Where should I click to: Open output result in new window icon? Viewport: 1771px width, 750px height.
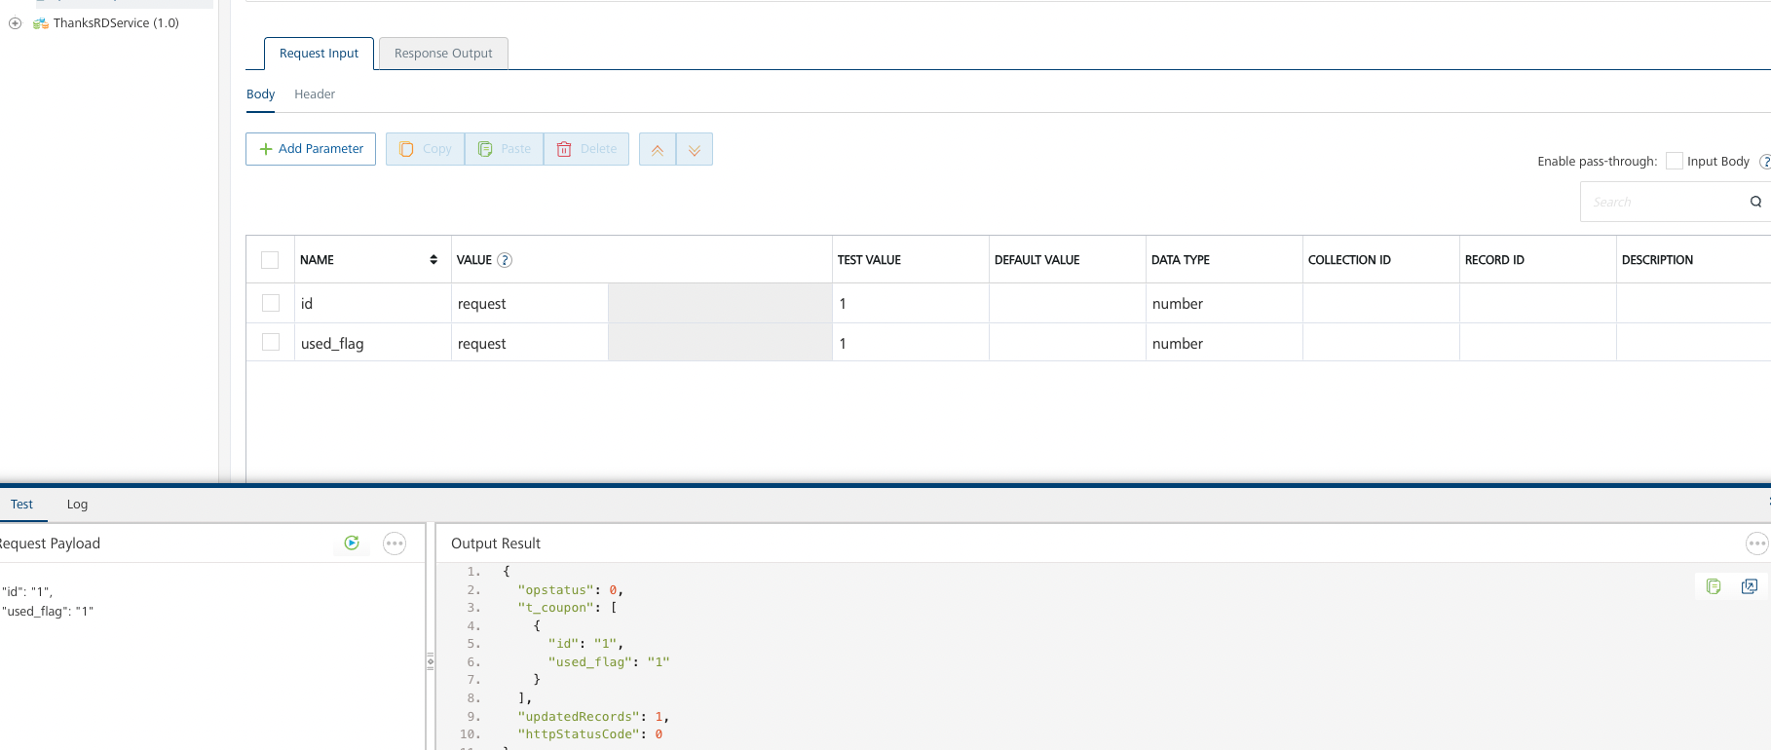click(1750, 586)
